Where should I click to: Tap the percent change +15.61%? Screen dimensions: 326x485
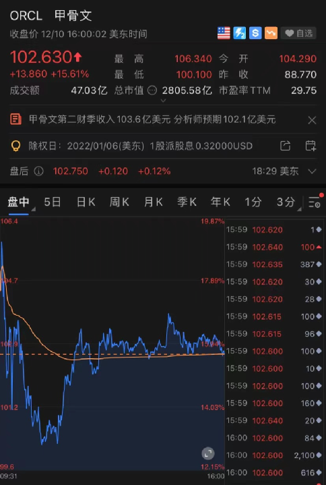point(70,74)
